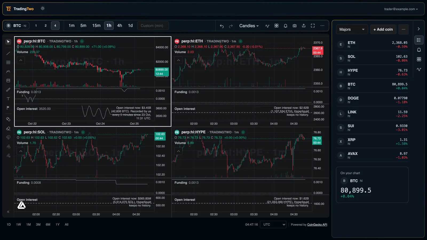Collapse the right panel with chevron arrow
Viewport: 427px width, 240px height.
419,29
